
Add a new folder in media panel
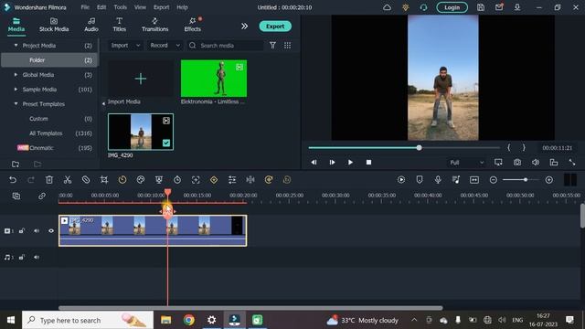16,164
